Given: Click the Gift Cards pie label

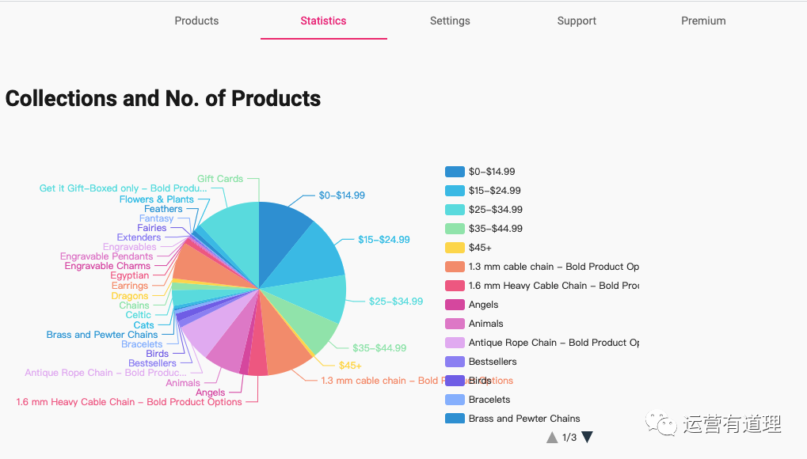Looking at the screenshot, I should coord(220,179).
